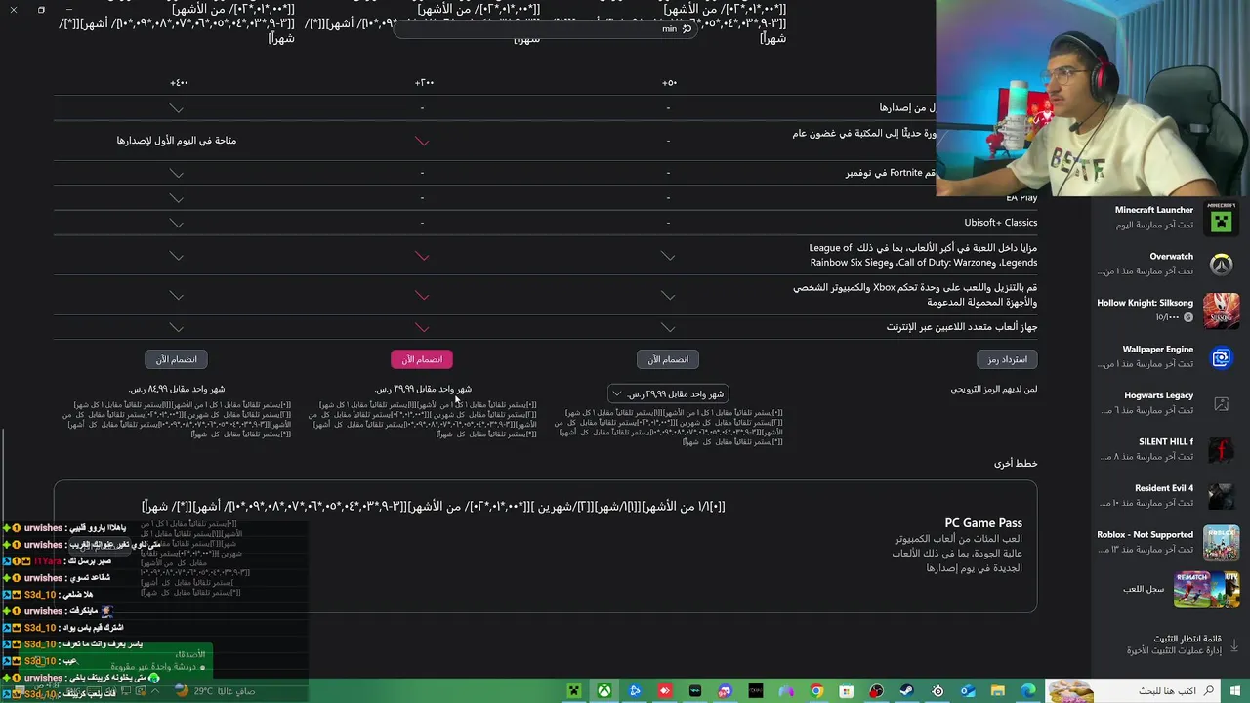
Task: Click the Xbox app taskbar icon
Action: pyautogui.click(x=605, y=691)
